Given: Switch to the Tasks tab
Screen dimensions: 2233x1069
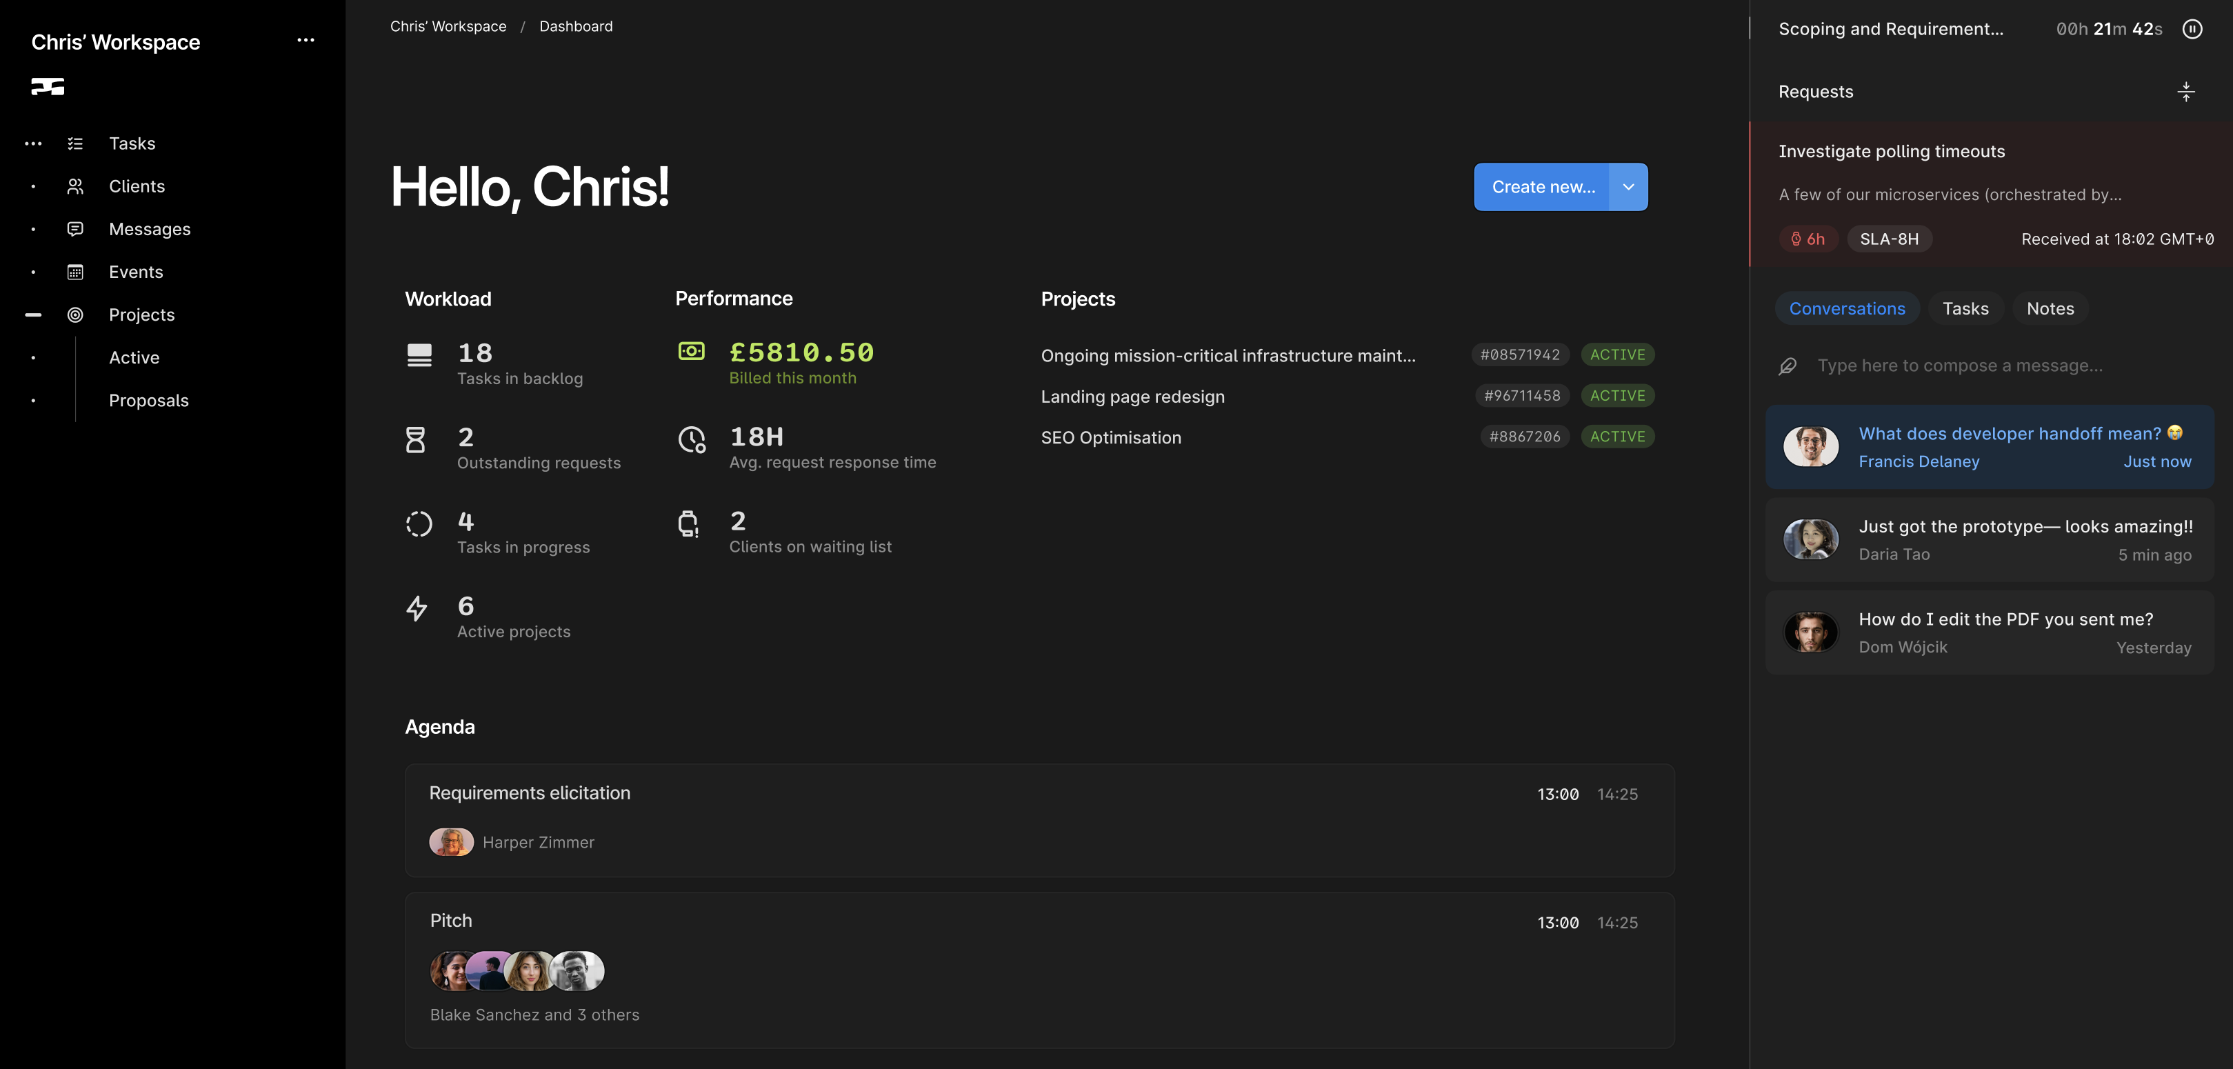Looking at the screenshot, I should pos(1964,310).
